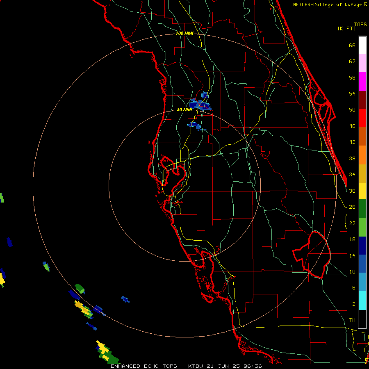Click the 58 legend value
The width and height of the screenshot is (369, 369).
click(352, 77)
